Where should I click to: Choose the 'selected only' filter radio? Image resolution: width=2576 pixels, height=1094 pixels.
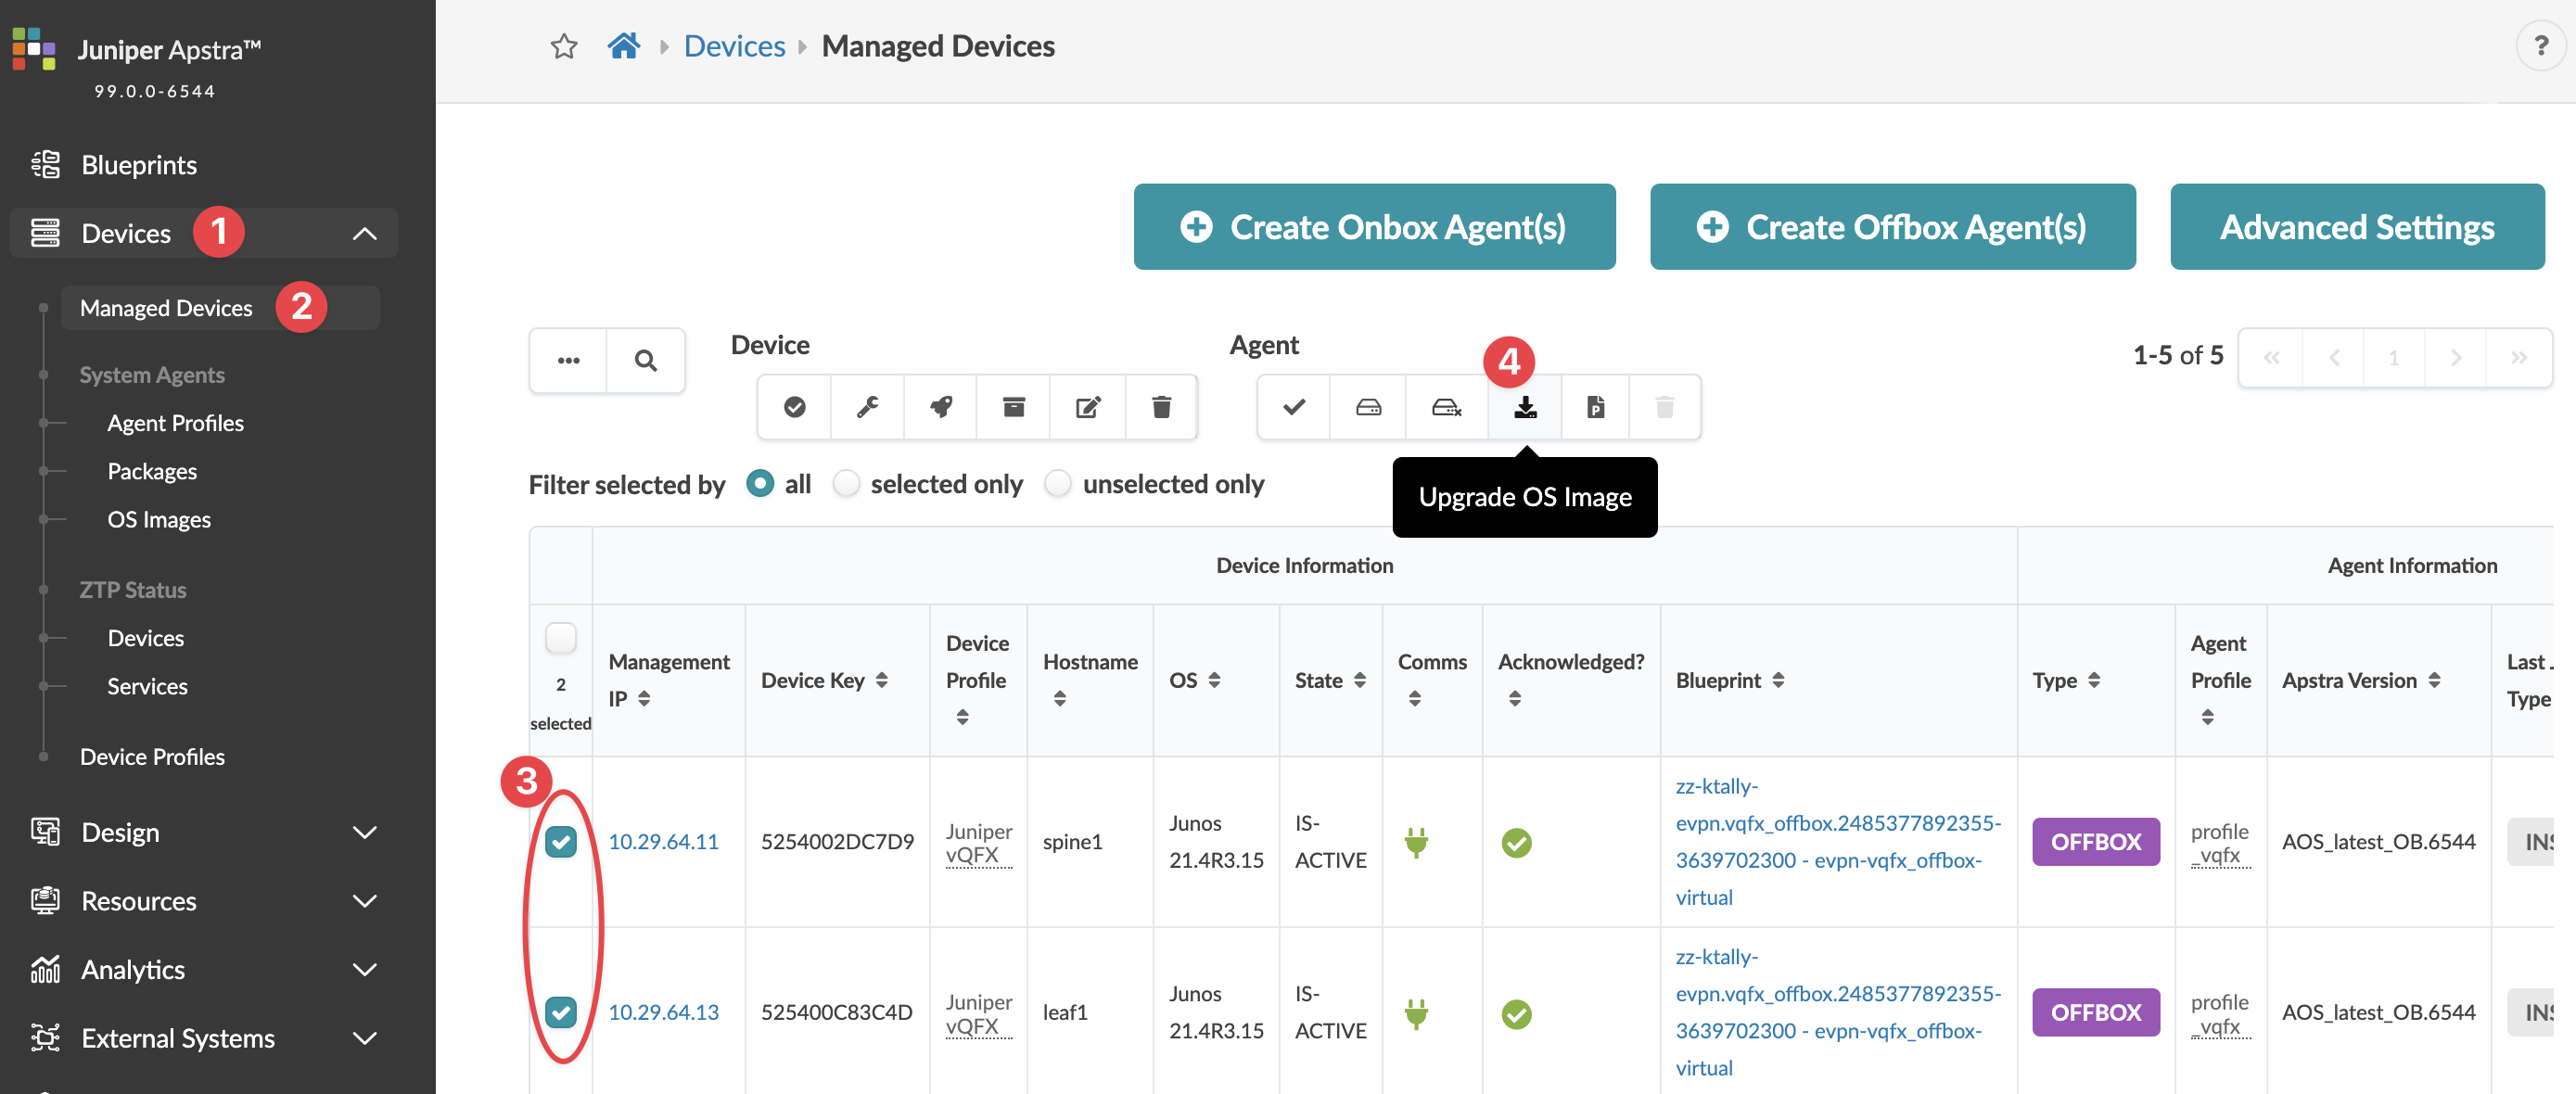coord(846,484)
